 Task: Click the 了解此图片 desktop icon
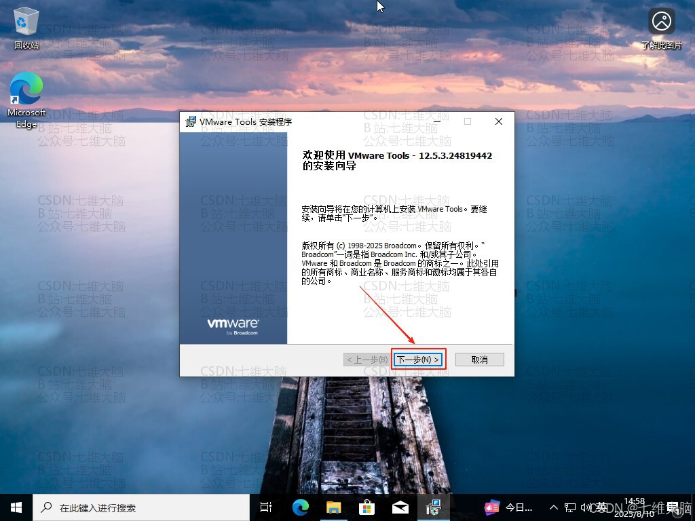(661, 28)
